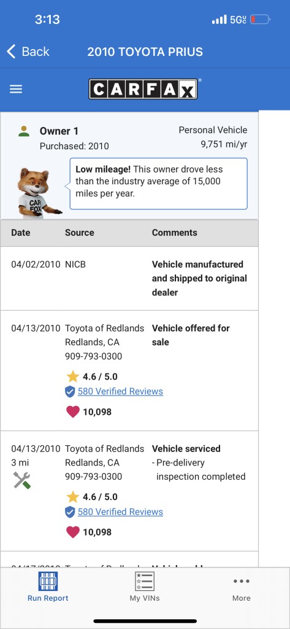Image resolution: width=290 pixels, height=629 pixels.
Task: Open the hamburger menu icon
Action: (x=16, y=89)
